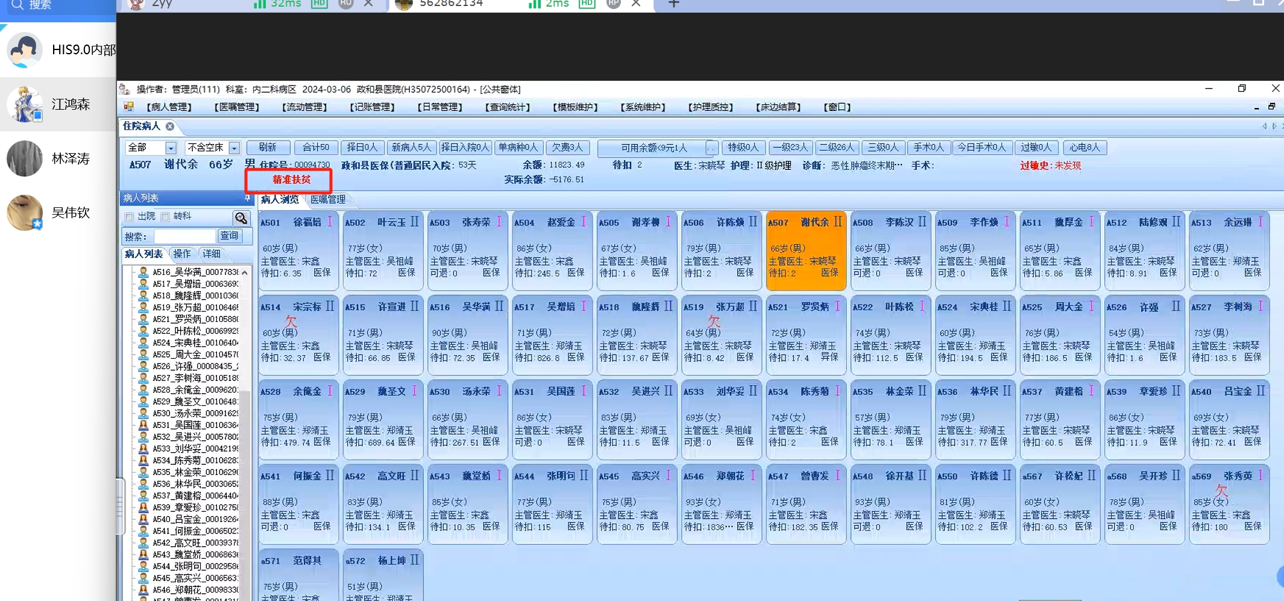Click the signal strength icon showing 2ms
The image size is (1284, 601).
pos(534,4)
